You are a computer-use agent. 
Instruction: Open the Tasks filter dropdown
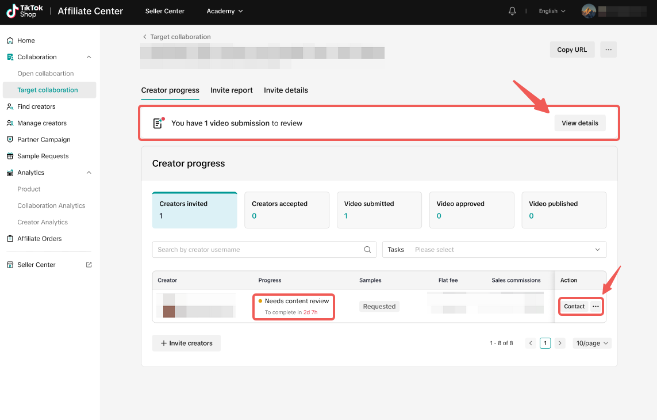pos(494,250)
